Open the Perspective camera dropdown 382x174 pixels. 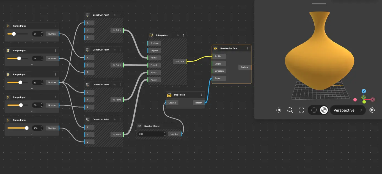tap(348, 110)
